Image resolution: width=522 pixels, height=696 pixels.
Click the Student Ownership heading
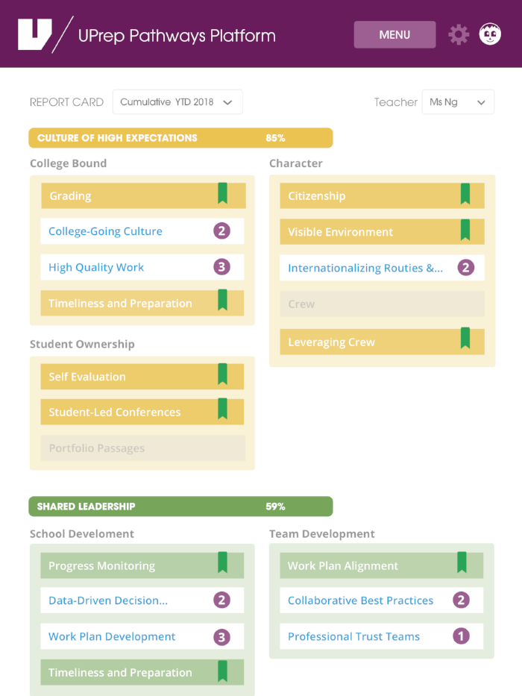point(82,344)
